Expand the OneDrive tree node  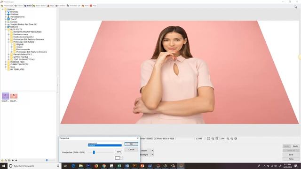[6, 15]
